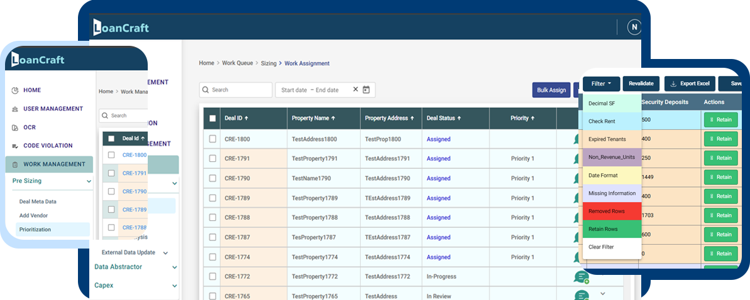Image resolution: width=750 pixels, height=300 pixels.
Task: Click the Revalidate button
Action: click(641, 83)
